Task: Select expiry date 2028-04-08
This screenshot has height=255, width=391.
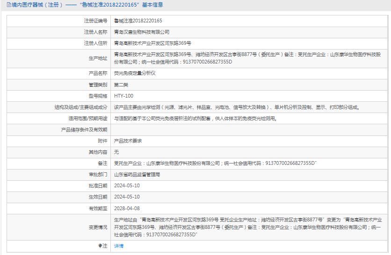Action: (127, 208)
